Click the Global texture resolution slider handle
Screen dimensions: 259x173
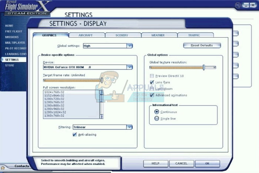pyautogui.click(x=204, y=68)
